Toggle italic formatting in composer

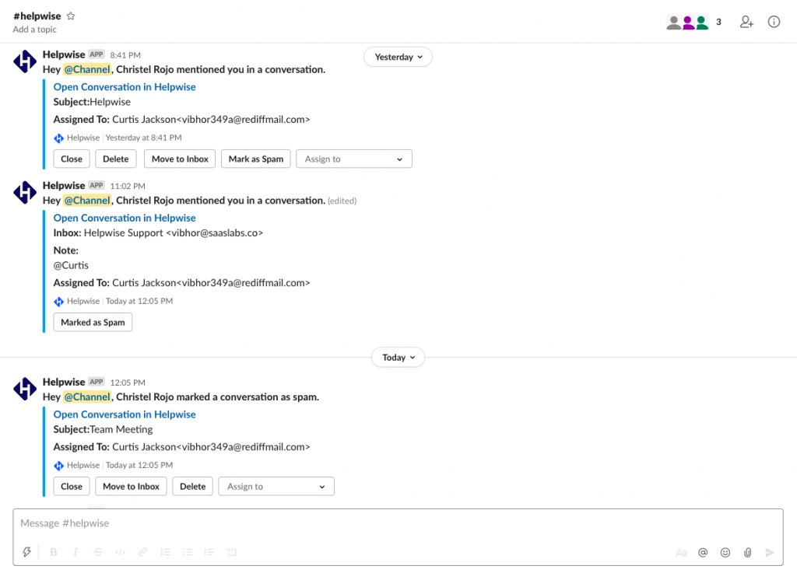(x=75, y=552)
